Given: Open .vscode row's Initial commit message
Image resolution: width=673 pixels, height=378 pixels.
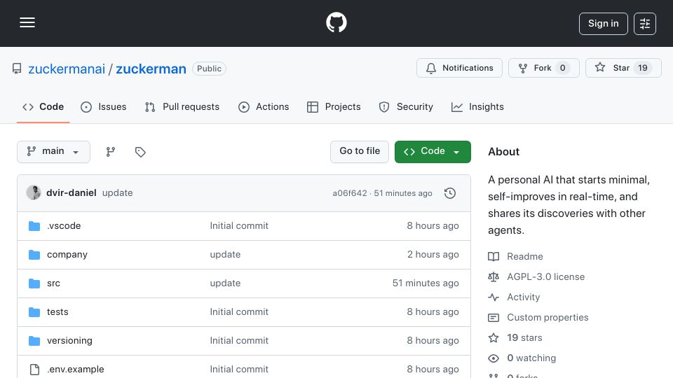Looking at the screenshot, I should pos(239,226).
